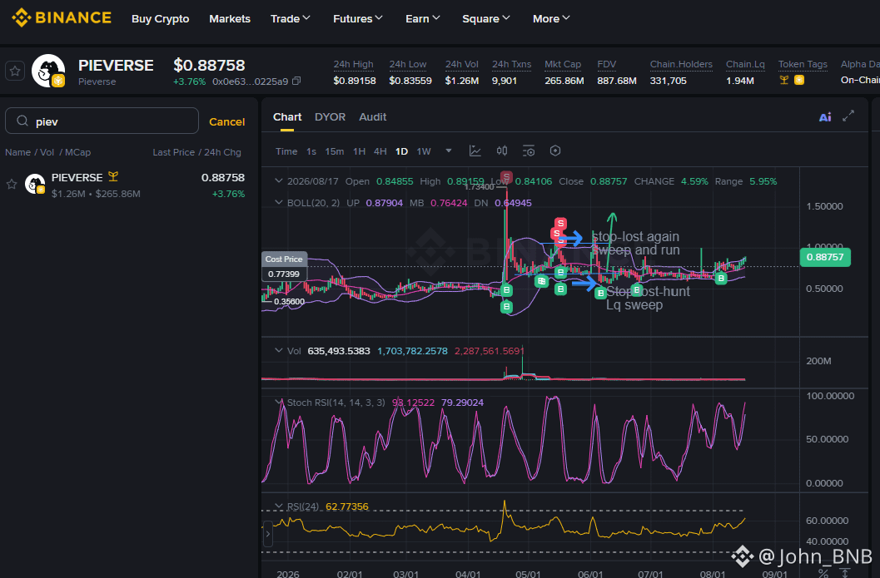Click the Binance logo
The height and width of the screenshot is (578, 880).
click(62, 18)
